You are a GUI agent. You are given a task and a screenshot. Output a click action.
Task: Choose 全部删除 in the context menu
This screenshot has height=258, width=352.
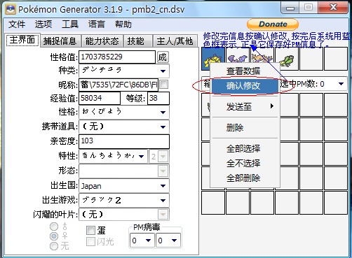click(245, 178)
